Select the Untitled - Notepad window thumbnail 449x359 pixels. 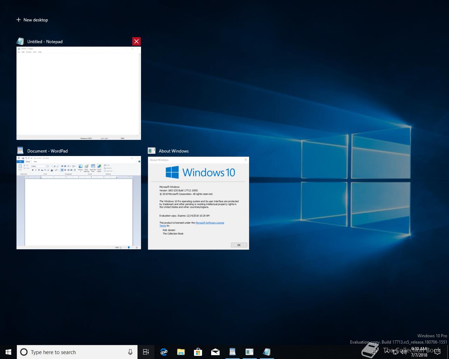(x=79, y=93)
